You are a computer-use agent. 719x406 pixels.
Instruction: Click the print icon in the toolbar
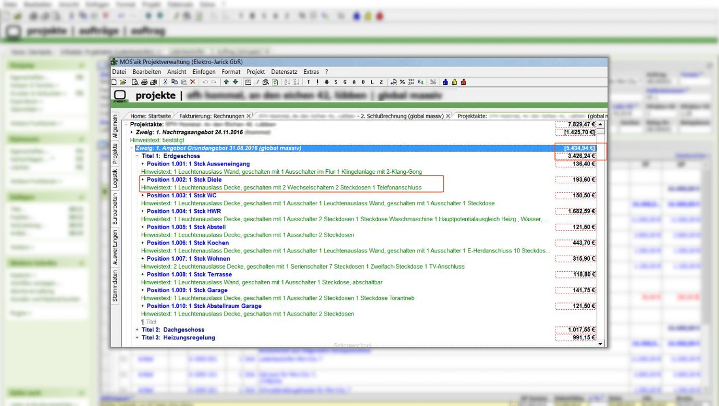(144, 82)
